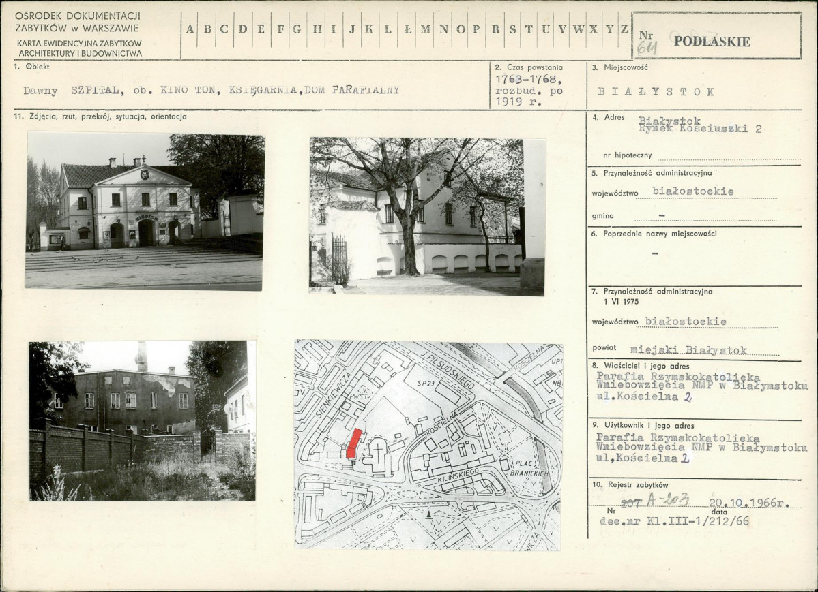
Task: Click the PODLASKIE stamp label
Action: tap(711, 42)
